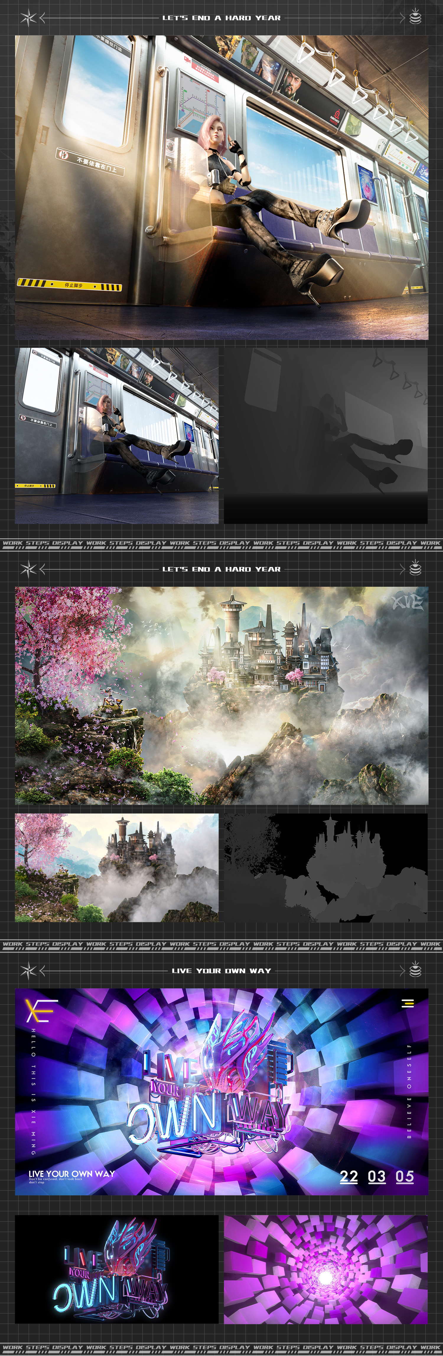Screen dimensions: 443x1356
Task: Click the vertical BELIEVE ONESELF text
Action: [x=409, y=1091]
